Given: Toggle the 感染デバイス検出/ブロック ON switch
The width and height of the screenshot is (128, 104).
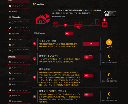Looking at the screenshot, I should pos(89,95).
